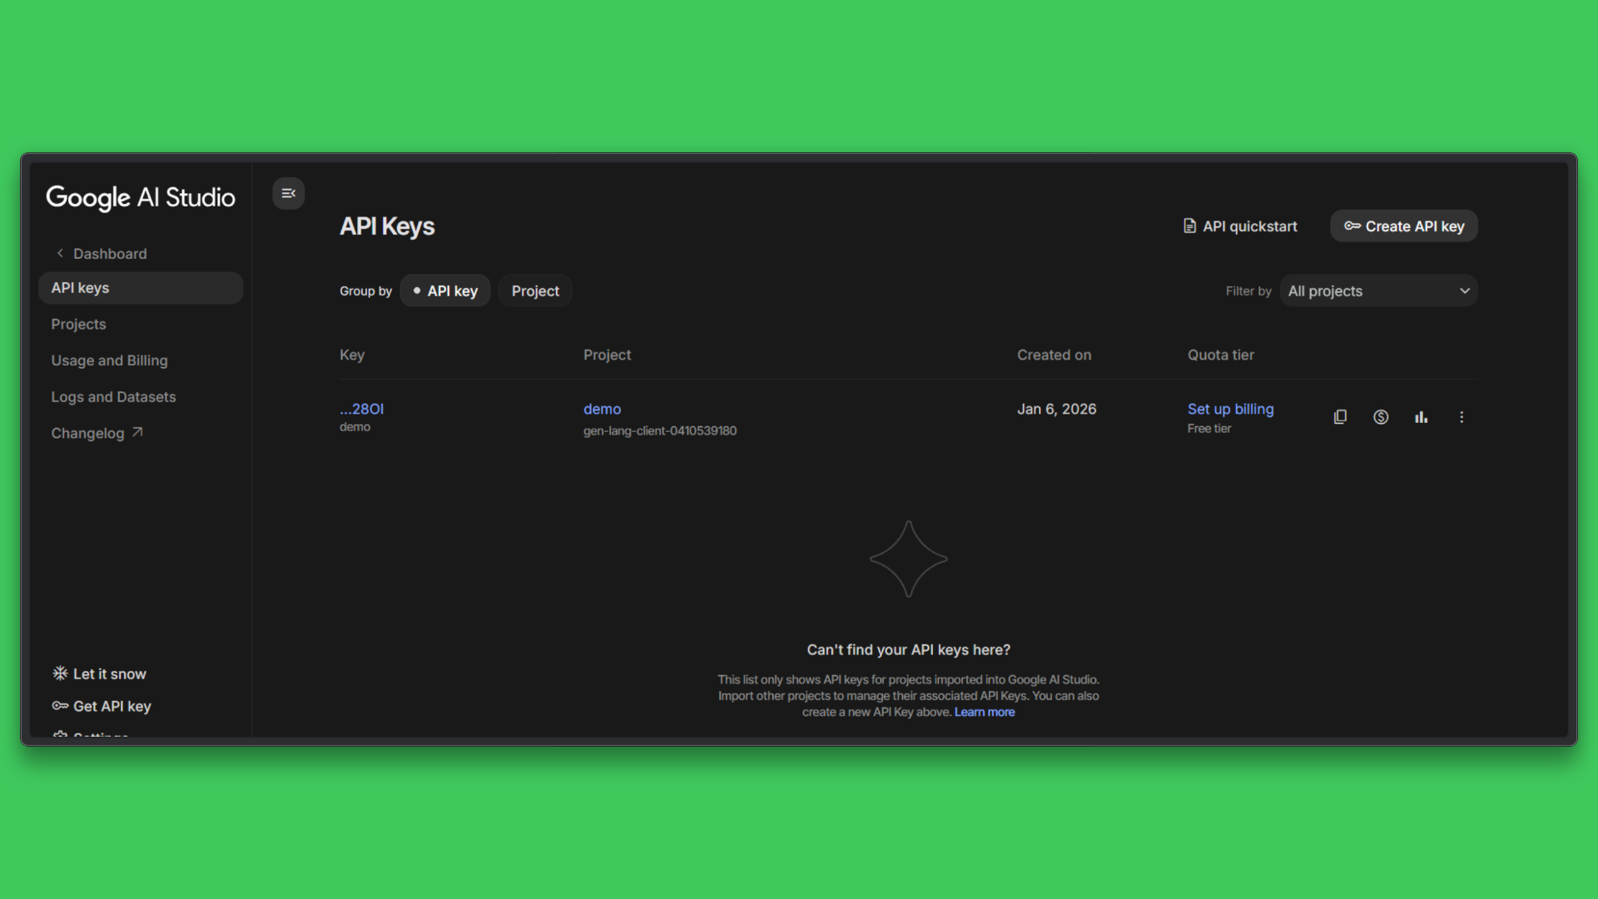Screen dimensions: 1598x899
Task: Open the Learn more link
Action: [985, 712]
